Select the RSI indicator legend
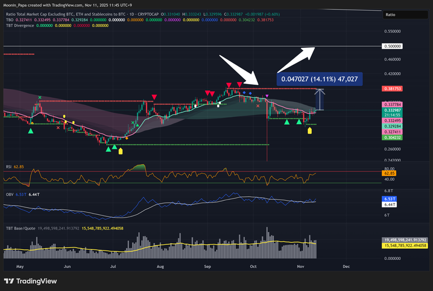The width and height of the screenshot is (433, 291). point(9,167)
